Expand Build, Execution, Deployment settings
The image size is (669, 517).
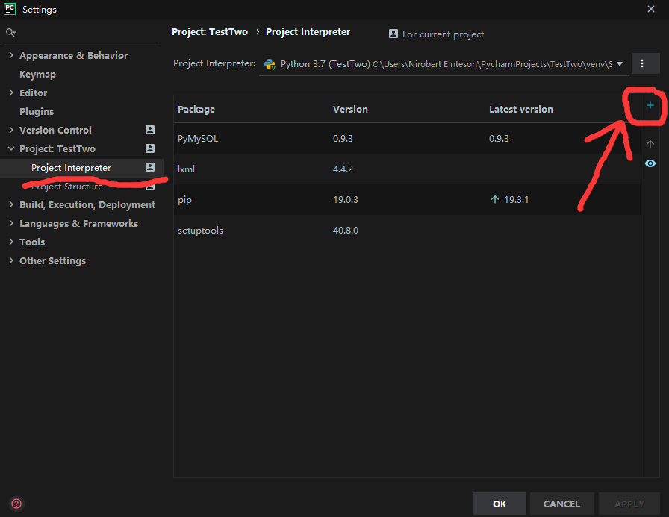(x=11, y=204)
